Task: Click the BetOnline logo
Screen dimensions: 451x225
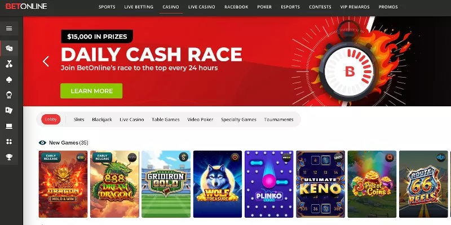Action: click(26, 6)
